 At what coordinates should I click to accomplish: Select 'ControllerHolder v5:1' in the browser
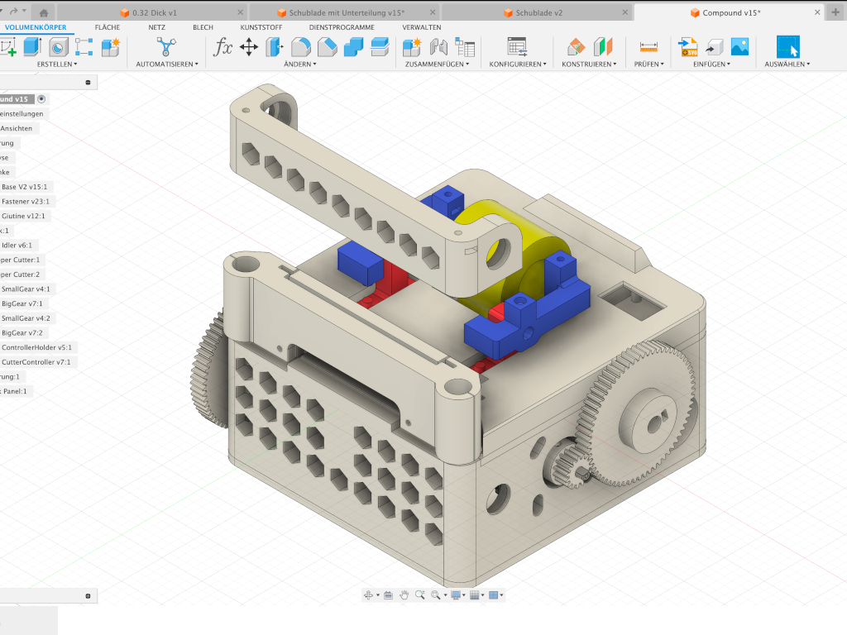[36, 348]
